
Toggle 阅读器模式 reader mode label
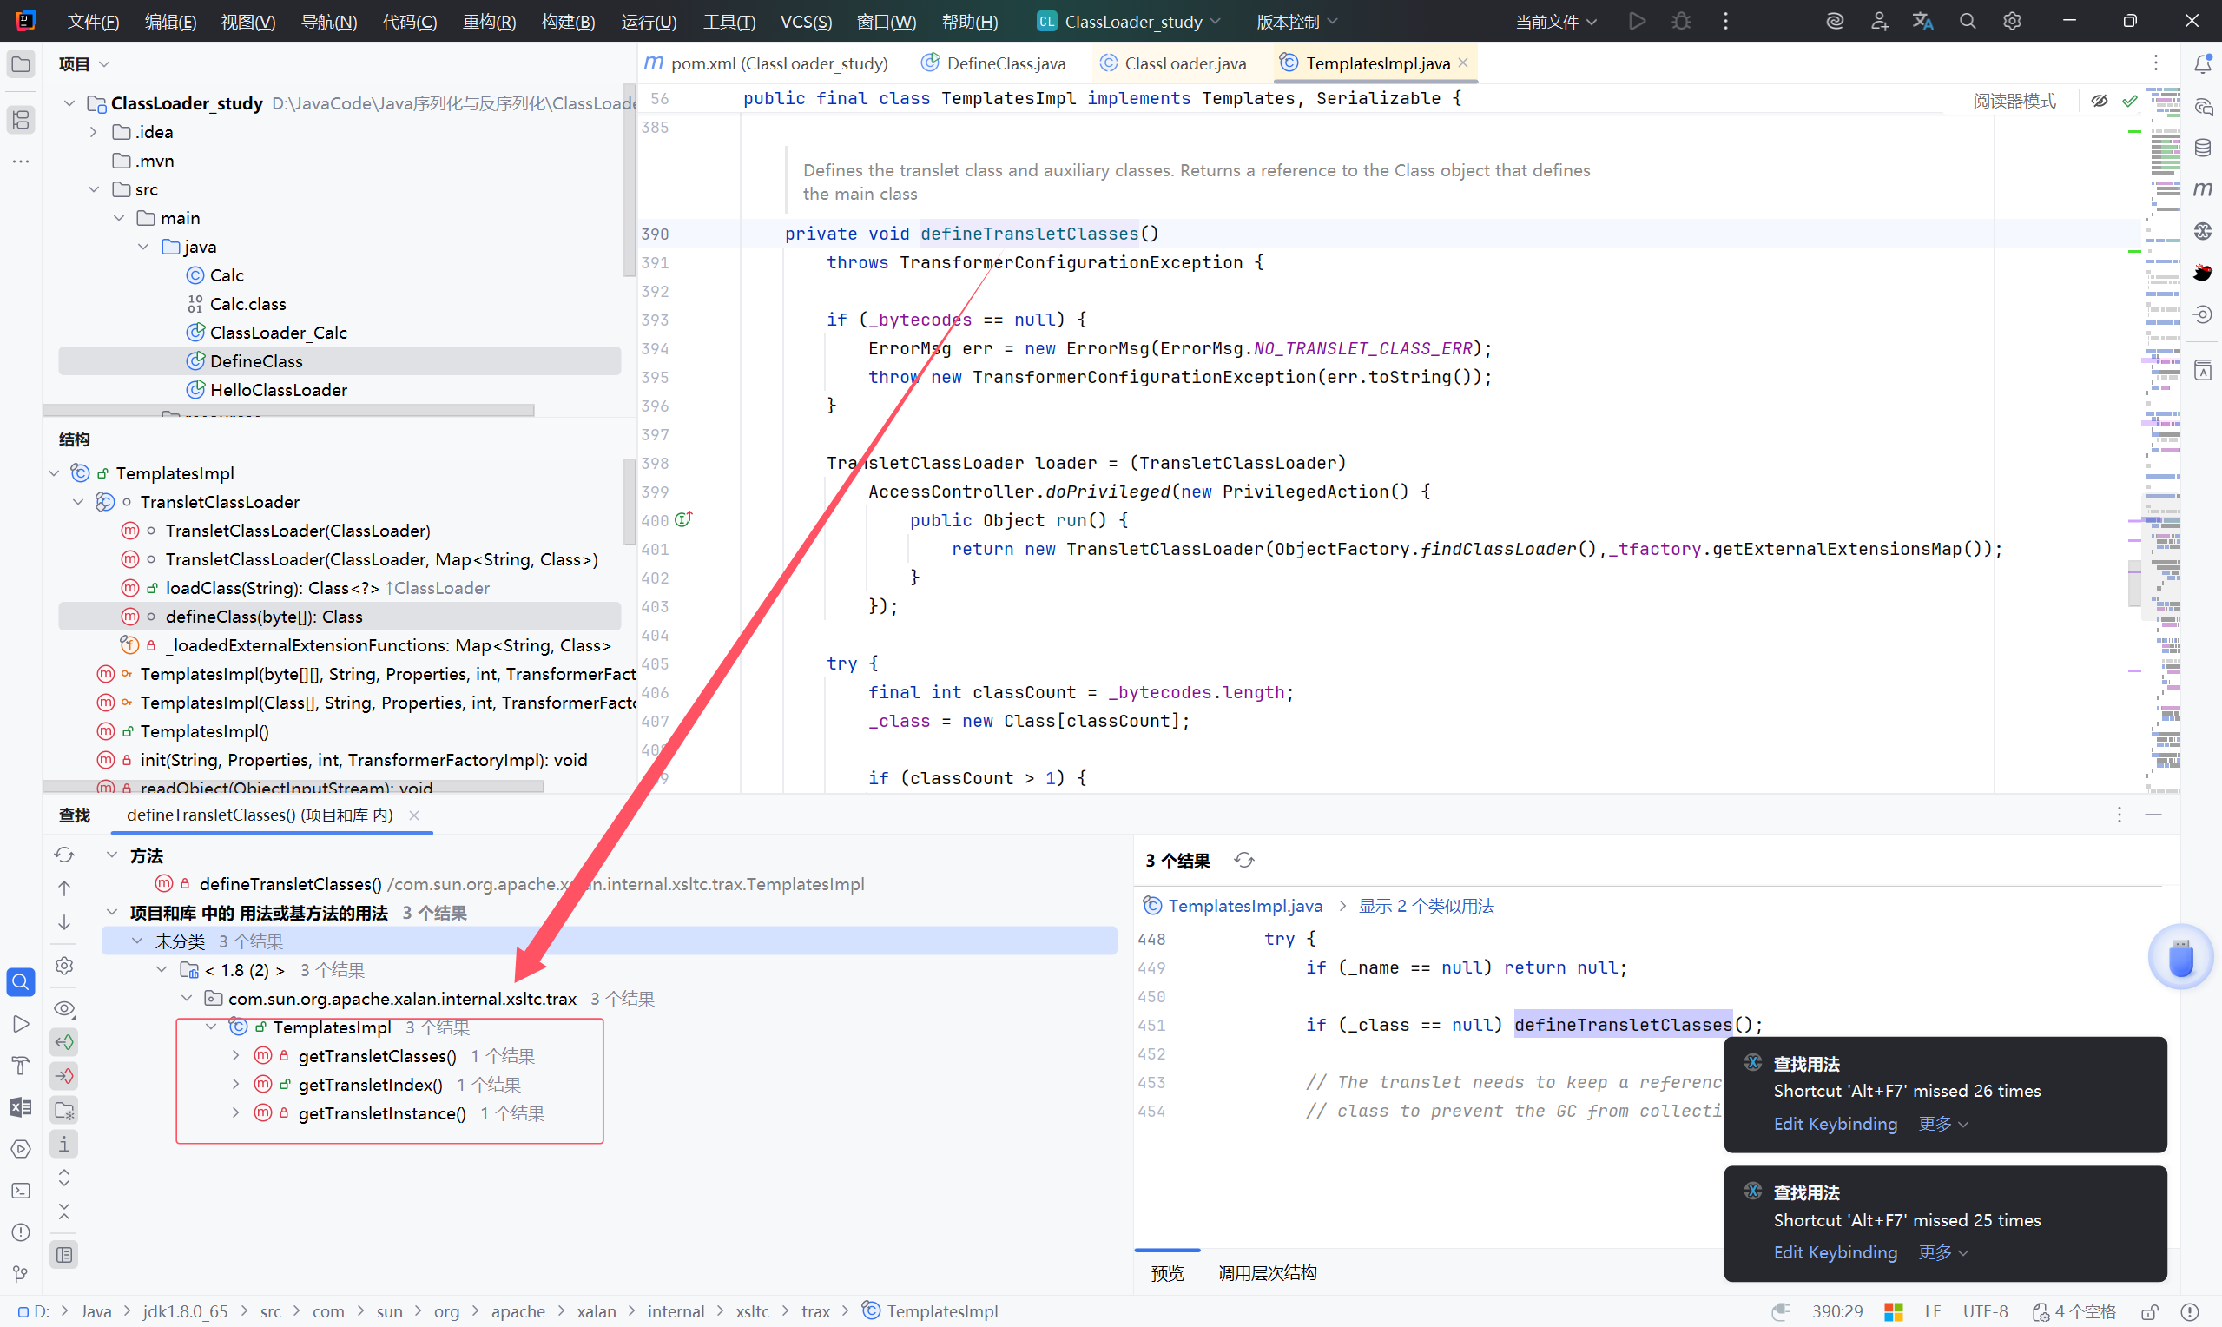click(2014, 101)
